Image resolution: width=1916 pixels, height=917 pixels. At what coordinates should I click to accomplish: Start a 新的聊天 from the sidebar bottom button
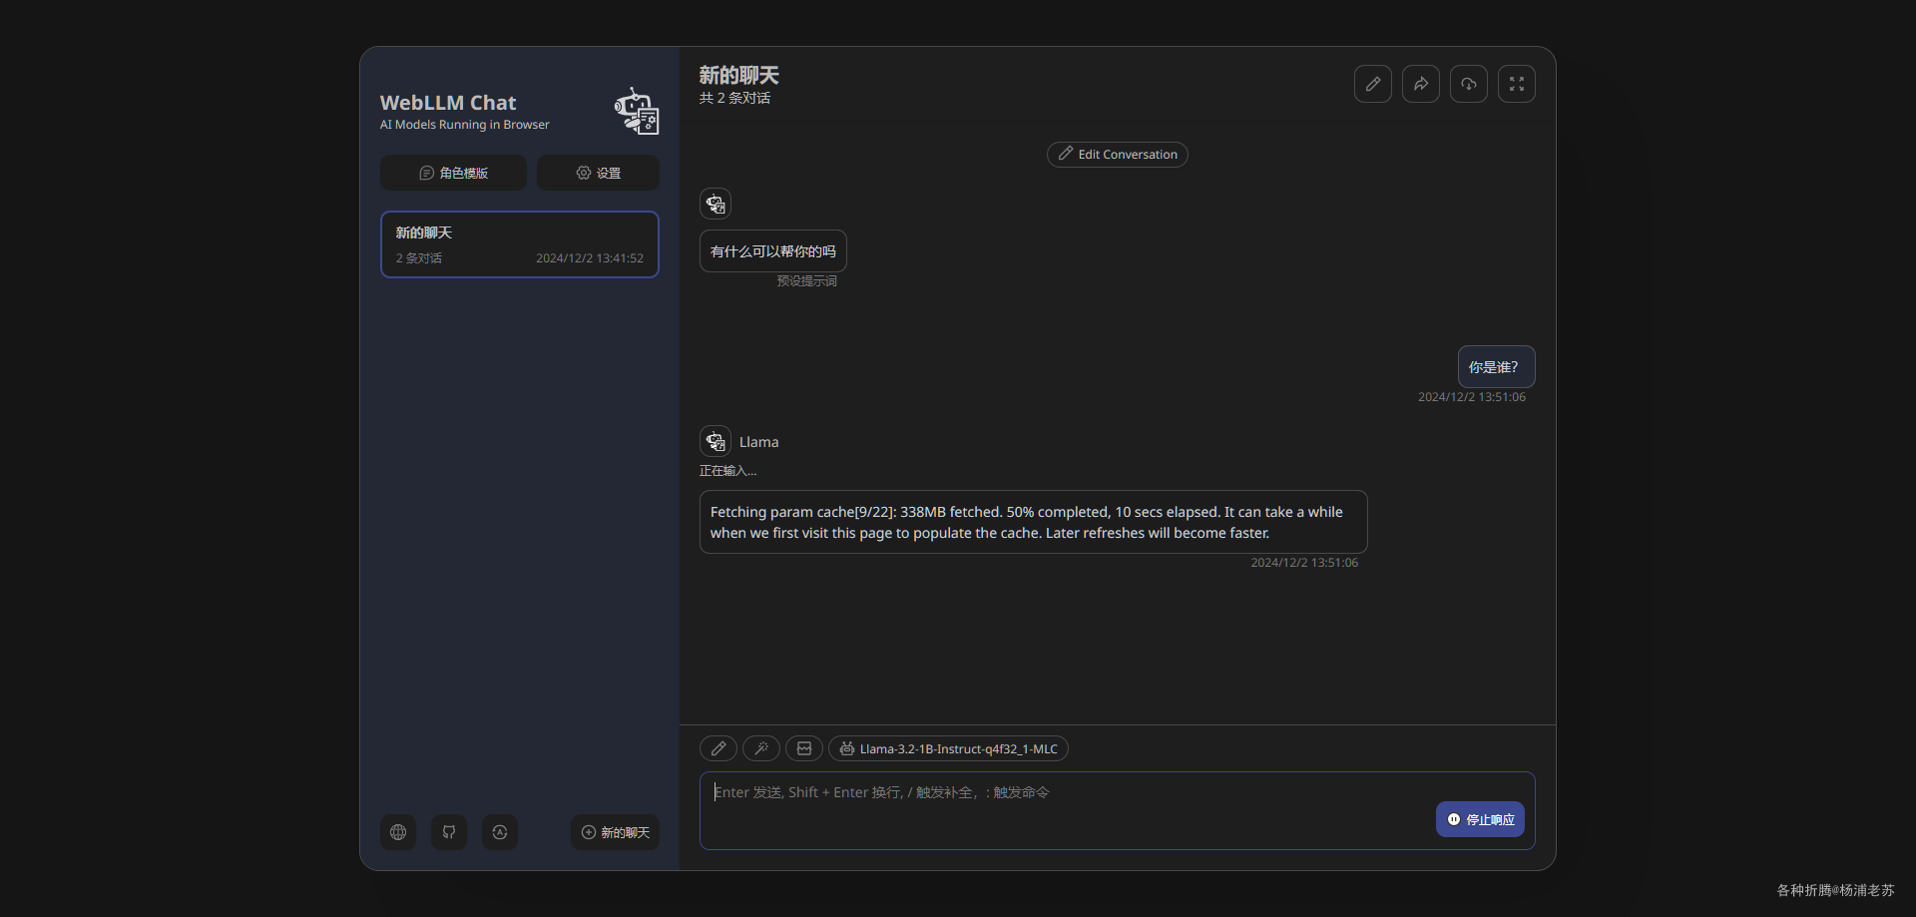pyautogui.click(x=615, y=832)
